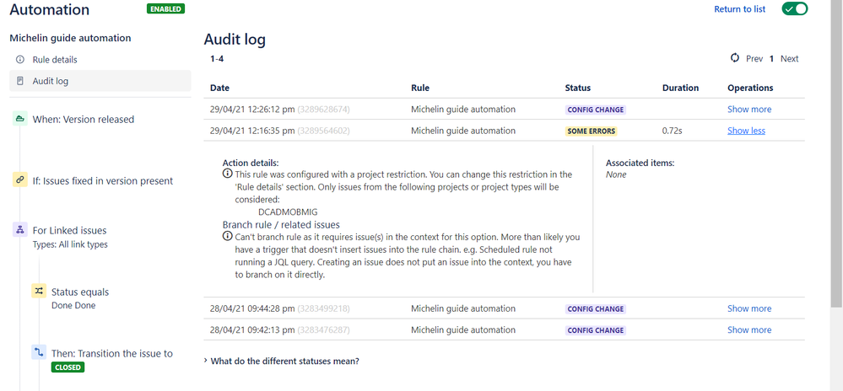The height and width of the screenshot is (391, 843).
Task: Show more for 12:26:12 pm entry
Action: click(749, 109)
